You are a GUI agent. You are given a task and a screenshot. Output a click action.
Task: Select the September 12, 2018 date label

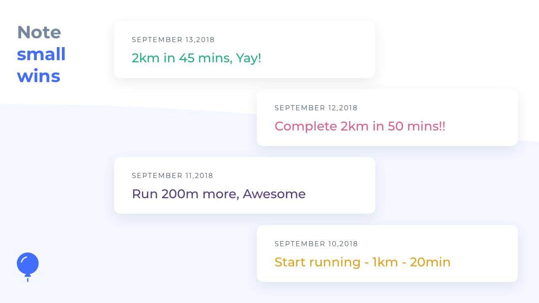316,108
